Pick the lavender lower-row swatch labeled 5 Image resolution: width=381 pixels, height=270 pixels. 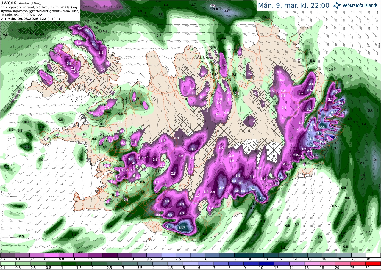[x=190, y=263]
